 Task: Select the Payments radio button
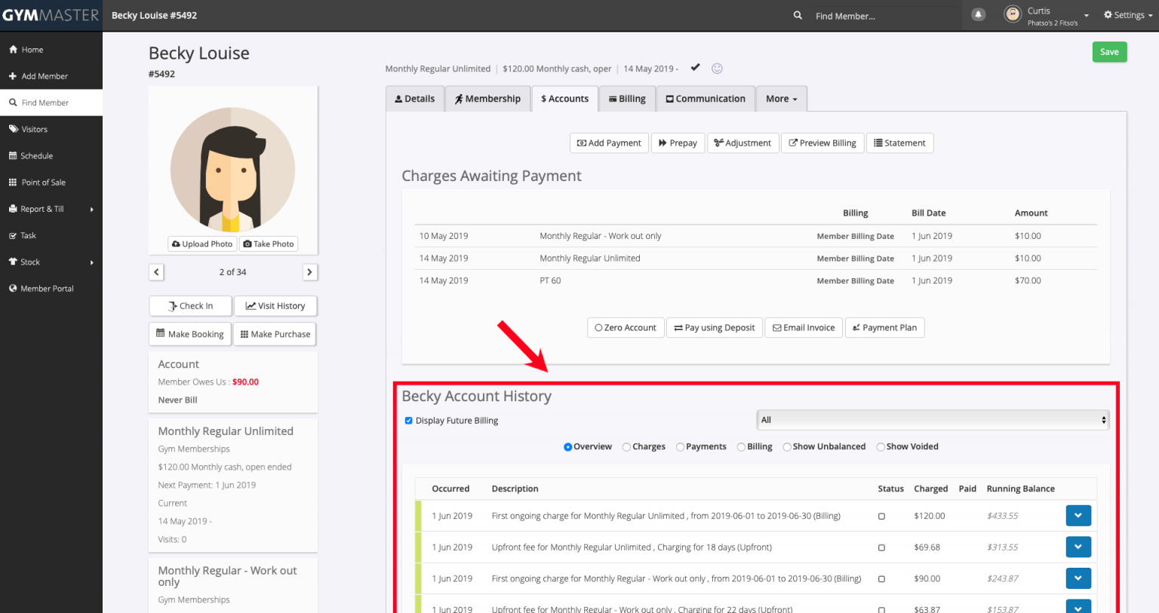[x=680, y=447]
